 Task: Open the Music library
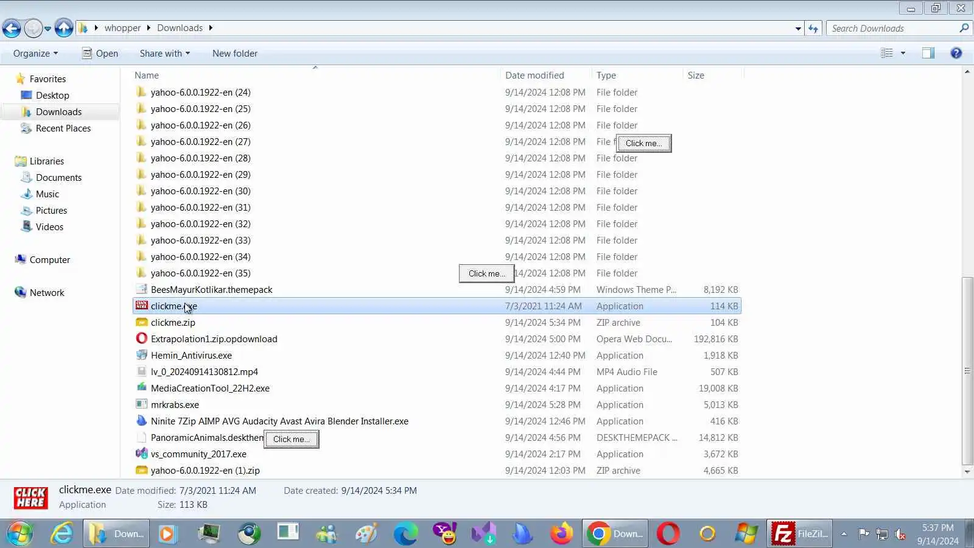pos(47,194)
